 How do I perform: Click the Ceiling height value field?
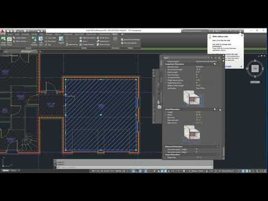pyautogui.click(x=207, y=72)
